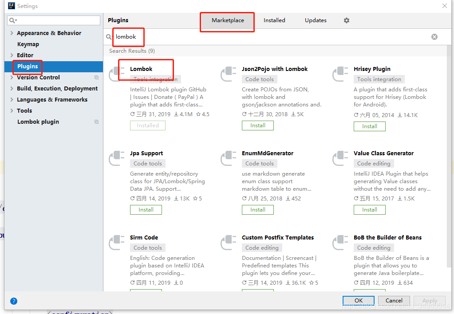This screenshot has height=314, width=454.
Task: Click the project-level icon beside Lombok plugin
Action: [x=96, y=122]
